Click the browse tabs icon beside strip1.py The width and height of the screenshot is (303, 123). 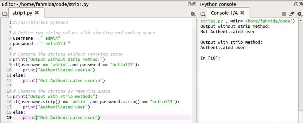4,14
